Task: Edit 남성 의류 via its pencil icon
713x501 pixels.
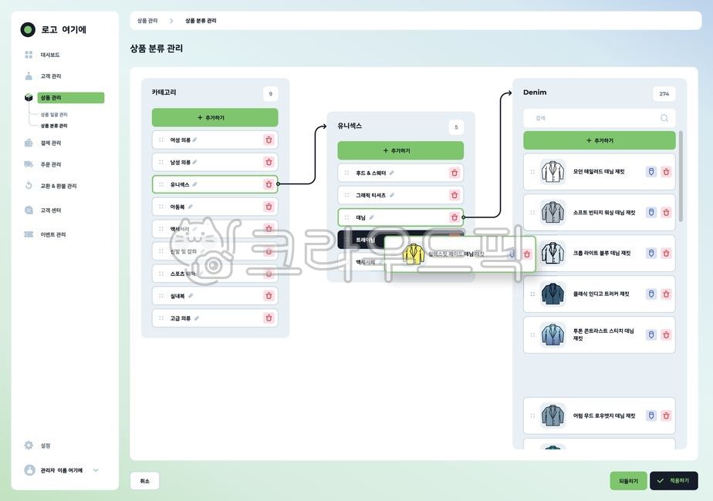Action: (196, 162)
